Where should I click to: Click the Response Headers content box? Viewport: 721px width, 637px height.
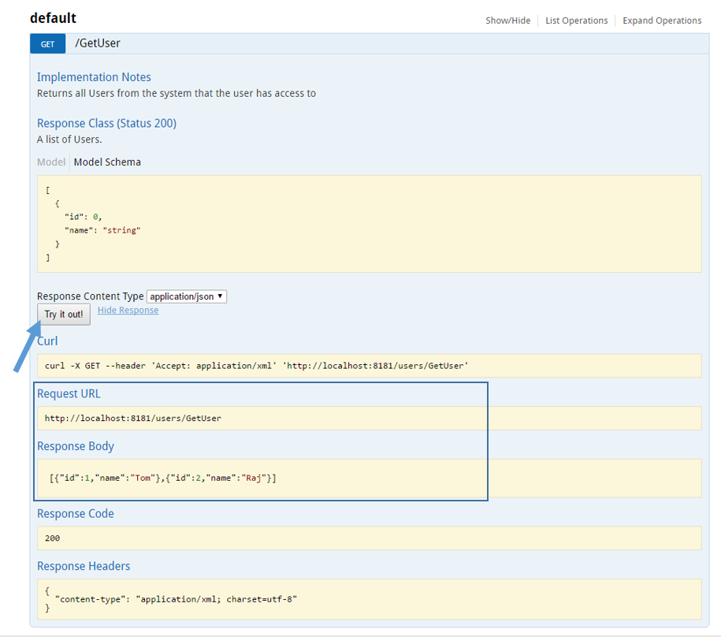[370, 599]
